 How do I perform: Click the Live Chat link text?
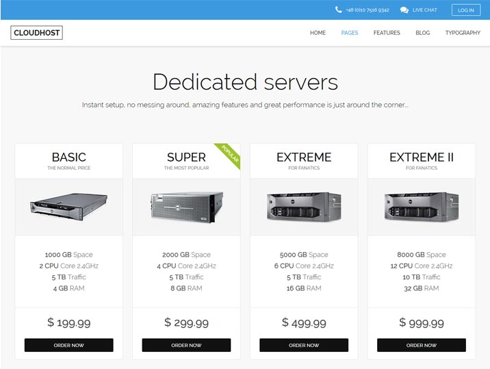424,10
